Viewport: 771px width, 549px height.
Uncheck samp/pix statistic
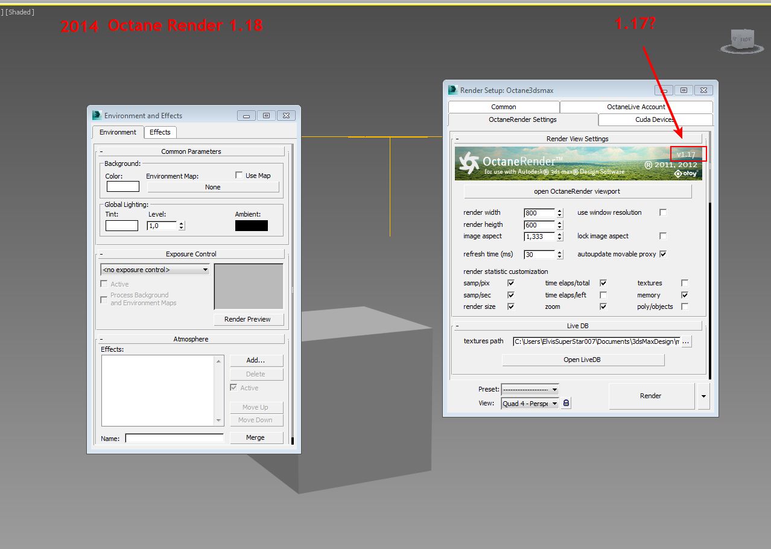coord(511,283)
